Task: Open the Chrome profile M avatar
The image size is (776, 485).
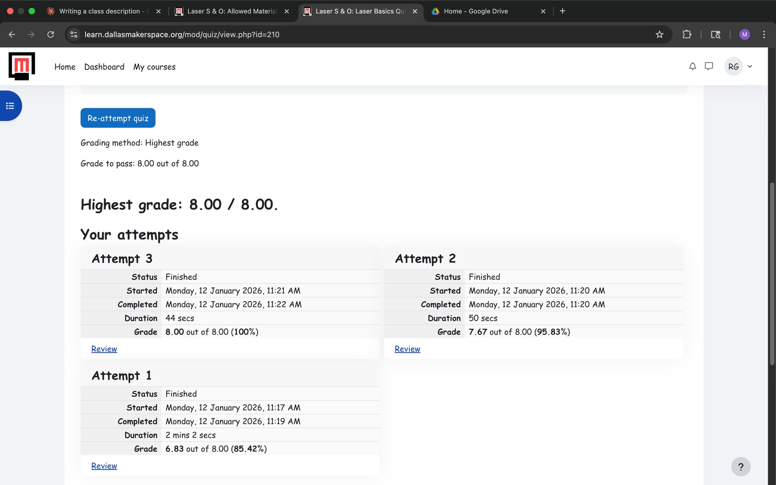Action: [x=744, y=34]
